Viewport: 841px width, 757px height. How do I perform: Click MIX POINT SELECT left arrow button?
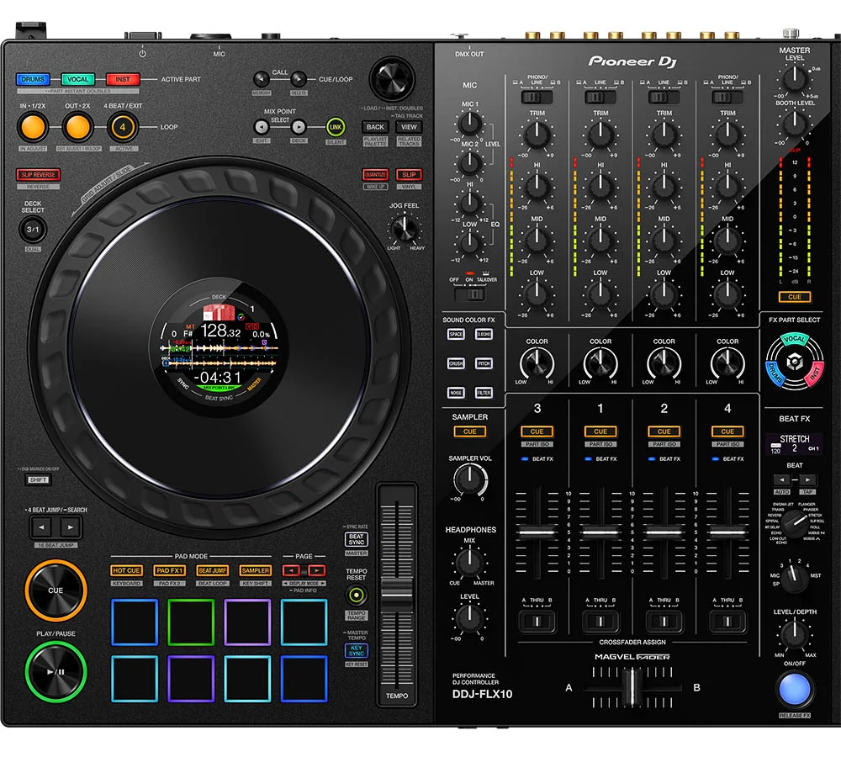pyautogui.click(x=262, y=127)
